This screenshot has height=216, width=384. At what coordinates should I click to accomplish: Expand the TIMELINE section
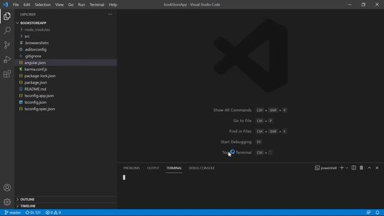tap(65, 206)
